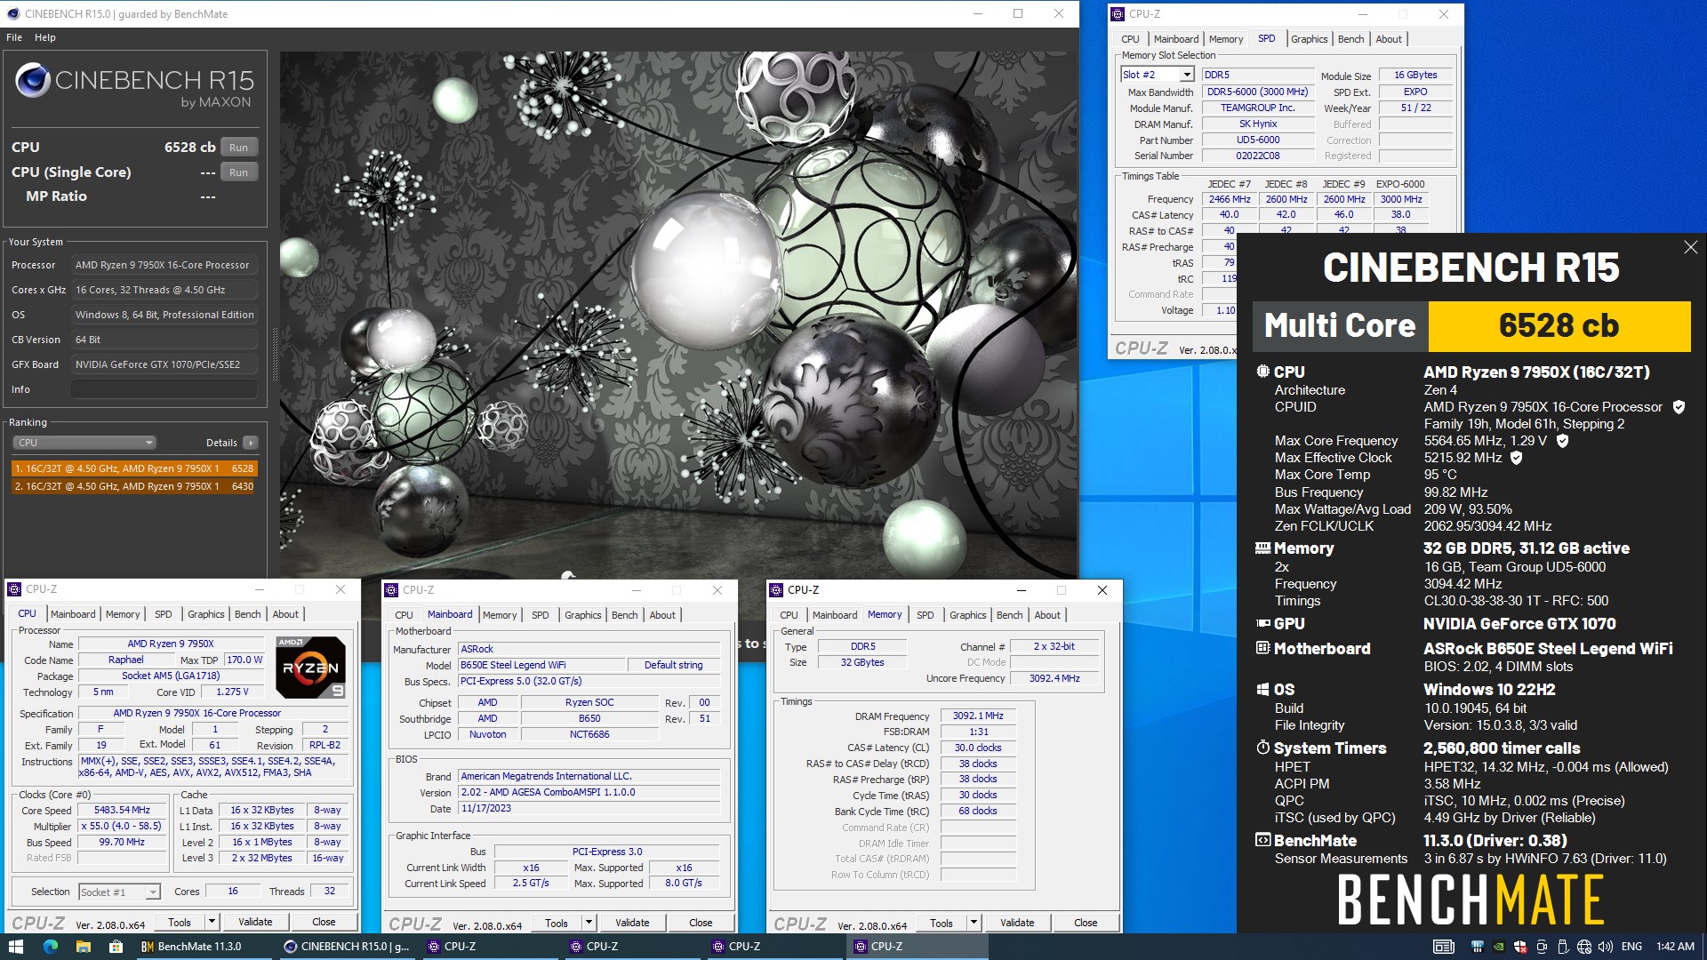Open the Windows Start menu
This screenshot has height=960, width=1707.
(16, 947)
